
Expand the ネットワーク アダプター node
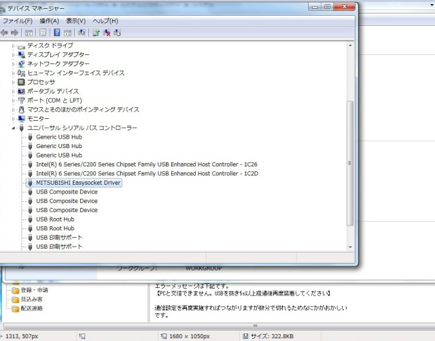coord(14,64)
